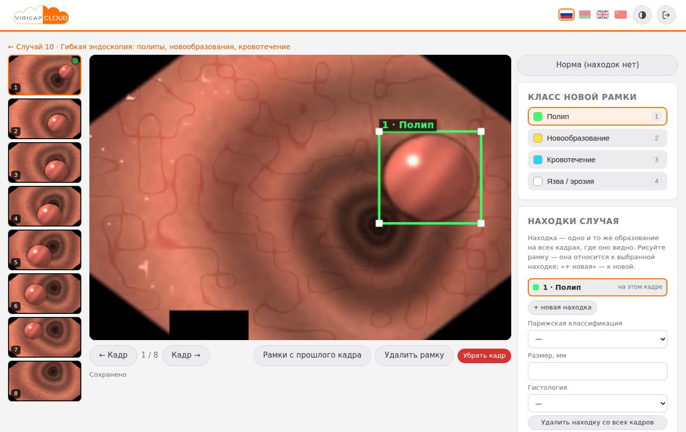686x432 pixels.
Task: Open frame thumbnail number 8
Action: pyautogui.click(x=45, y=381)
